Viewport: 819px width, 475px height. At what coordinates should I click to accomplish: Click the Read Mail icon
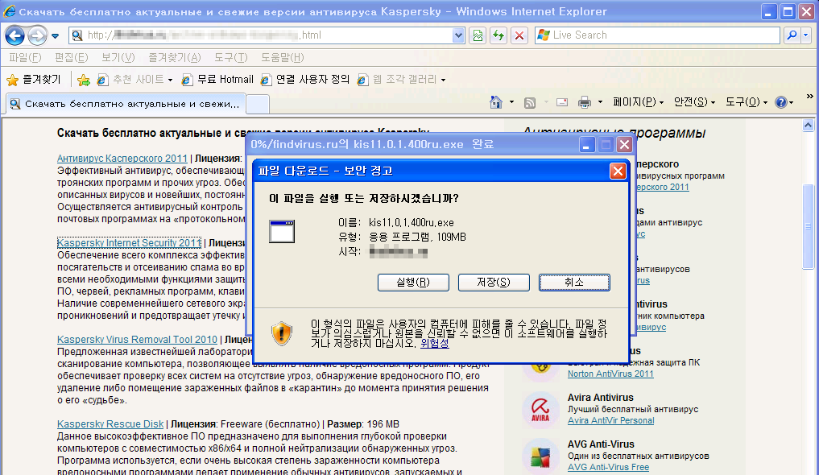point(562,102)
